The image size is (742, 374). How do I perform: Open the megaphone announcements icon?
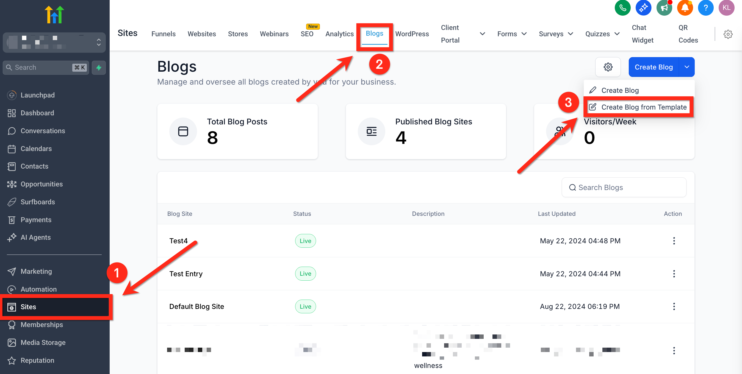pos(664,8)
